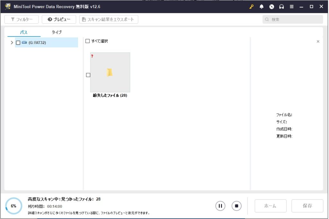The height and width of the screenshot is (219, 329).
Task: Select the 紛失したファイル folder thumbnail
Action: (x=110, y=72)
